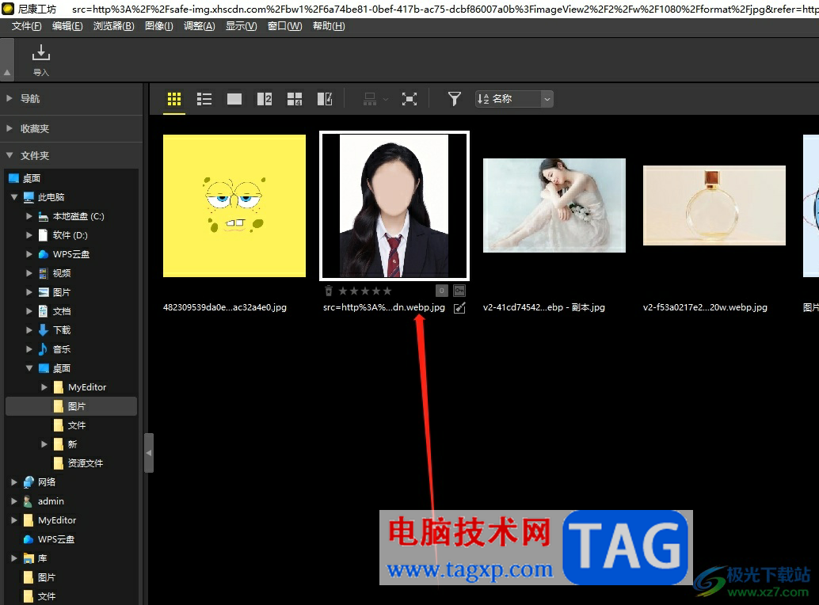Select the 音乐 folder in tree

(55, 349)
